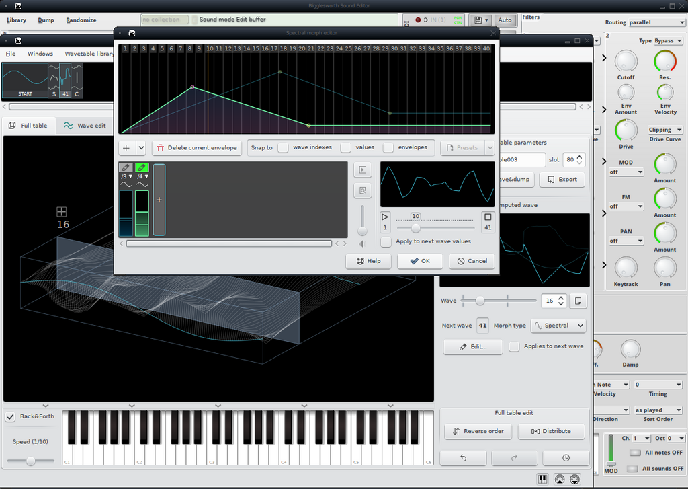Click the Cutoff knob in Filters
Screen dimensions: 688x489
pos(626,62)
